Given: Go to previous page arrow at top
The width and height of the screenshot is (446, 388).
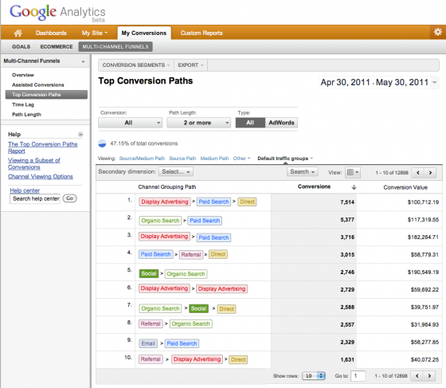Looking at the screenshot, I should pos(418,172).
